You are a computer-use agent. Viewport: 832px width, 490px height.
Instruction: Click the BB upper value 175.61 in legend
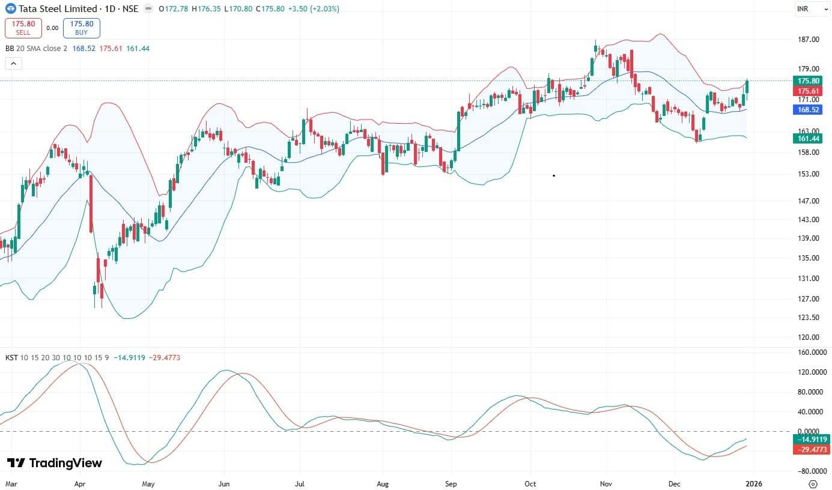[111, 48]
